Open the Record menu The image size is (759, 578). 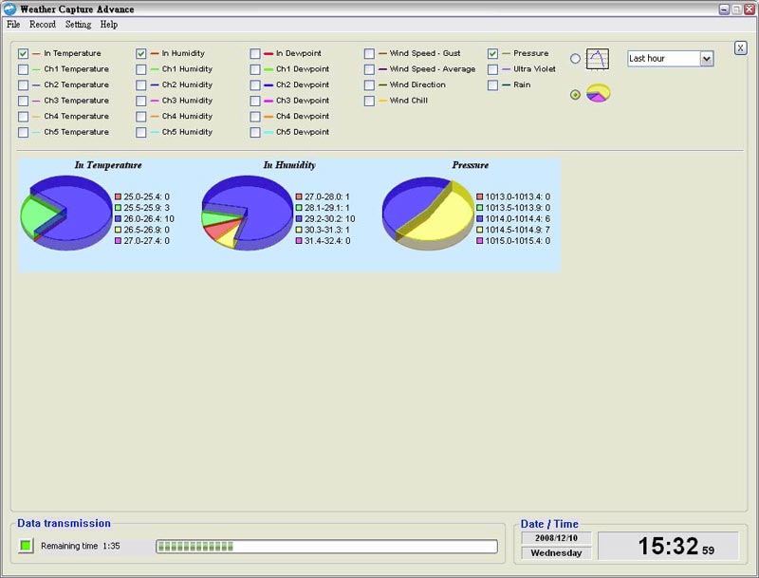coord(43,25)
